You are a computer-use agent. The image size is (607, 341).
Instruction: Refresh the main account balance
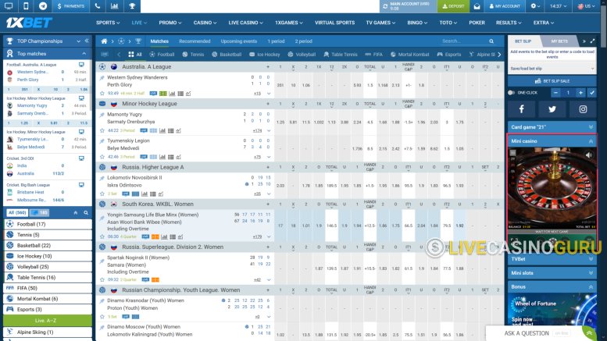[385, 6]
